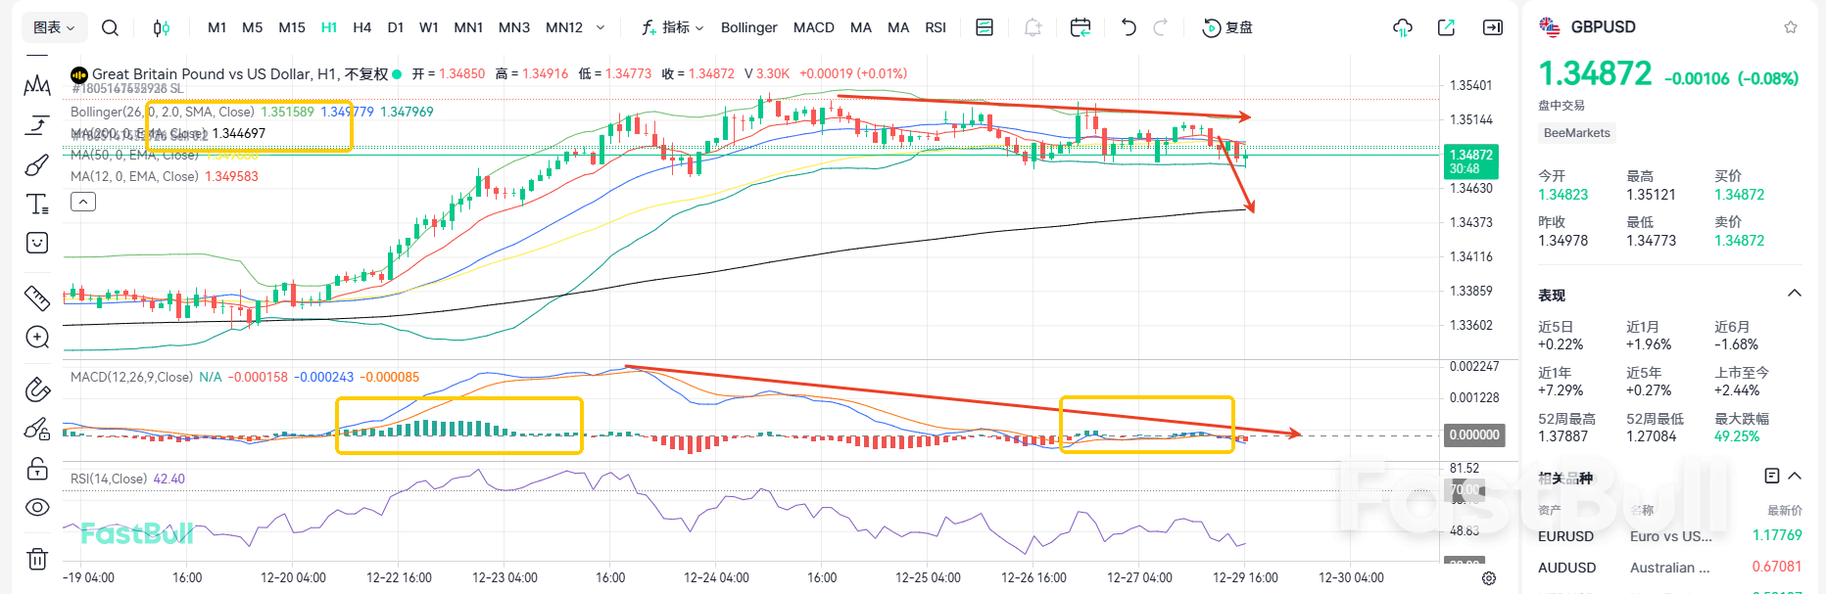Favorite GBPUSD with the star icon
The width and height of the screenshot is (1826, 594).
point(1791,27)
